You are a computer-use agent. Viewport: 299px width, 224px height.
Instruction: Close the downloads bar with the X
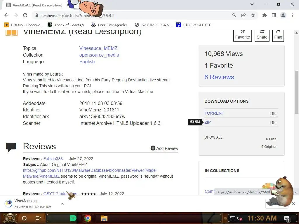[294, 204]
